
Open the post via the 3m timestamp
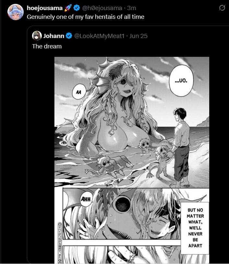coord(132,8)
